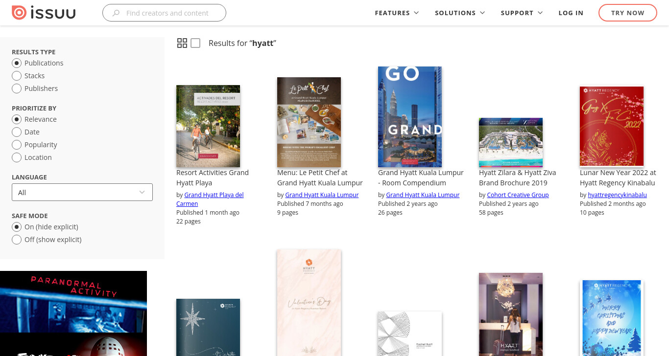Open the Language dropdown
This screenshot has height=356, width=669.
[82, 192]
